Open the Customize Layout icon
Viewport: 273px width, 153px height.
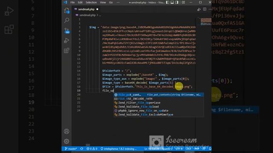(x=183, y=2)
